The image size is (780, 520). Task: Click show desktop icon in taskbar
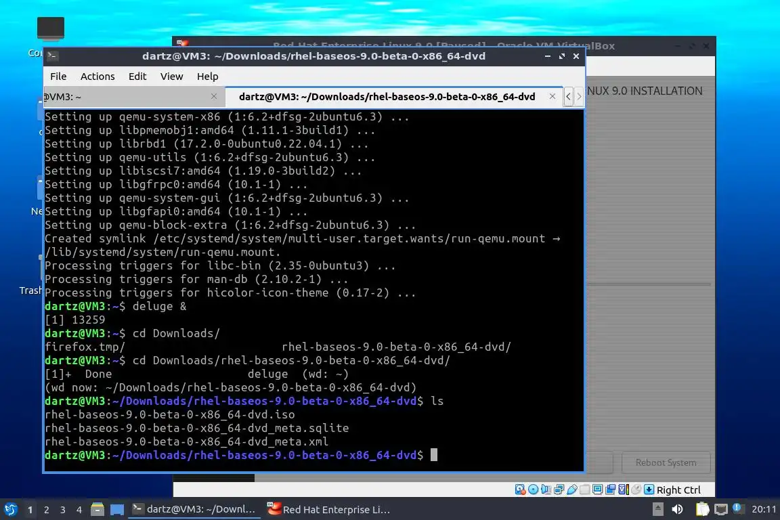click(117, 509)
